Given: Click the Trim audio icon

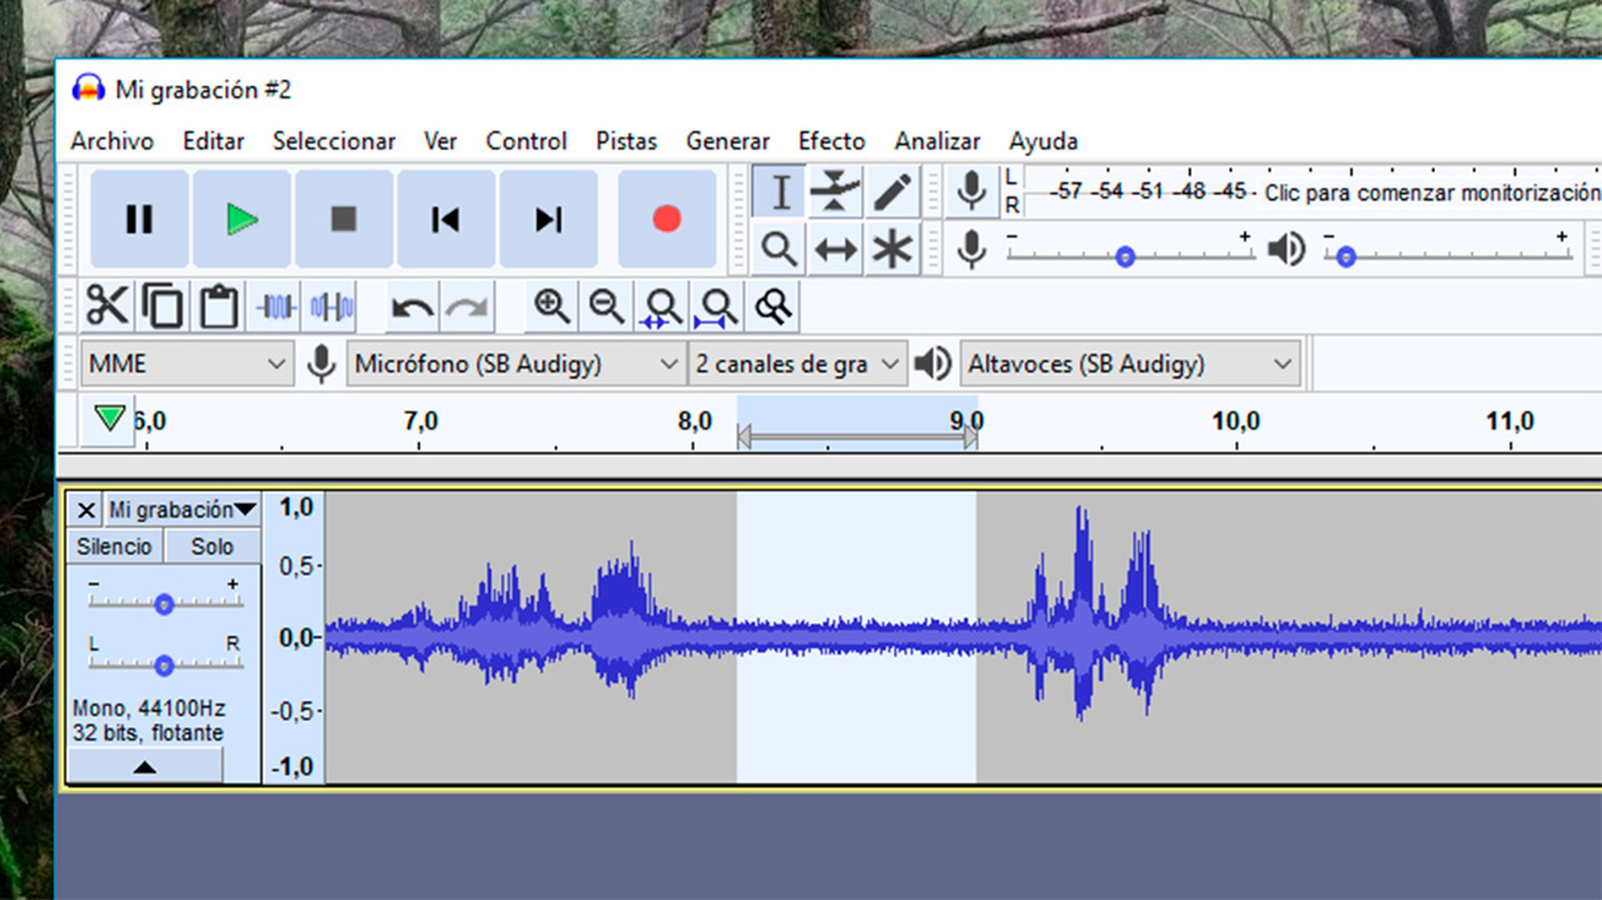Looking at the screenshot, I should (x=275, y=306).
